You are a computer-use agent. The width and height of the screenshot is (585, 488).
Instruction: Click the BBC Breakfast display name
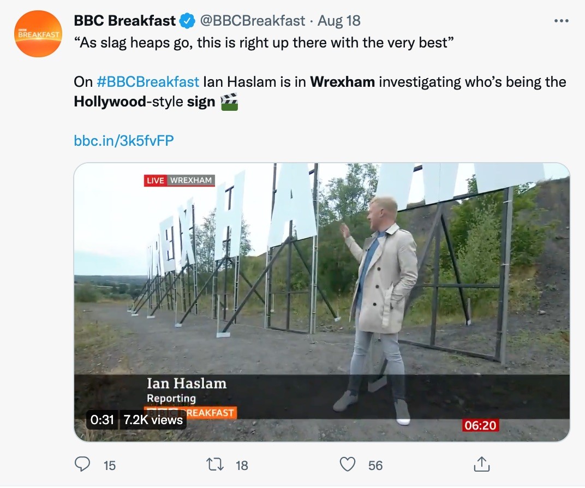pos(125,21)
